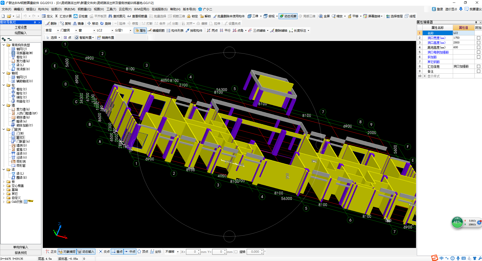
Task: Click the 绘图输入 panel button
Action: pyautogui.click(x=21, y=33)
